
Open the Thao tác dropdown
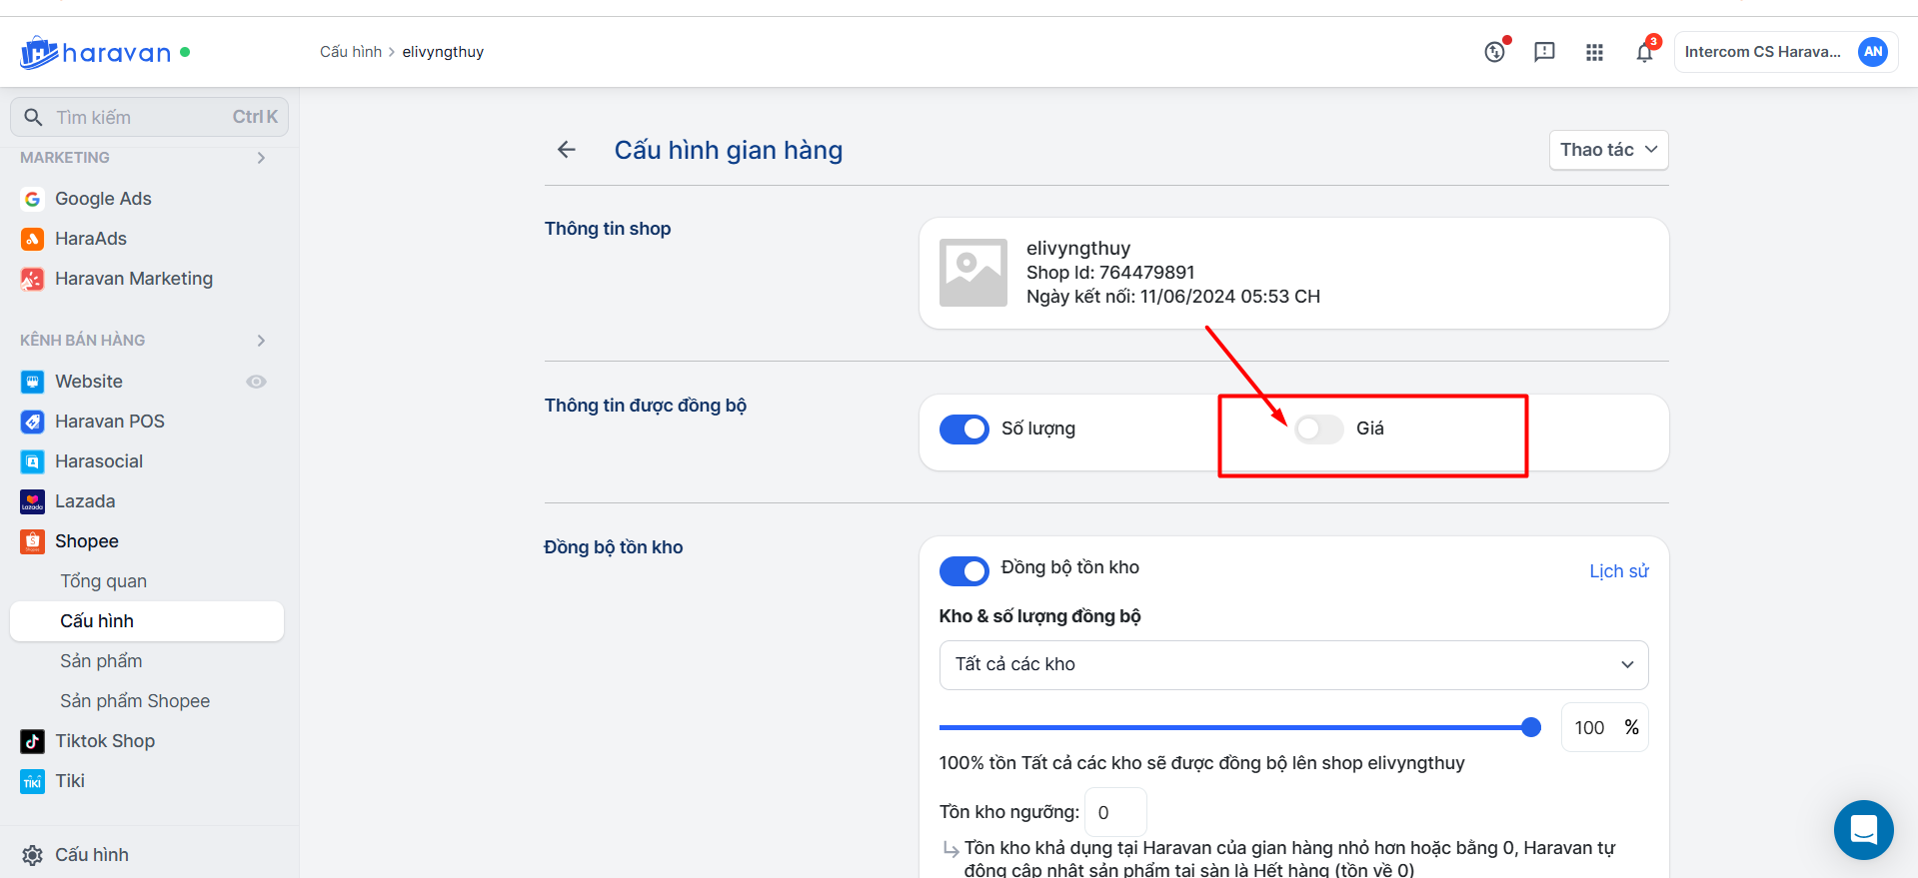pos(1608,150)
